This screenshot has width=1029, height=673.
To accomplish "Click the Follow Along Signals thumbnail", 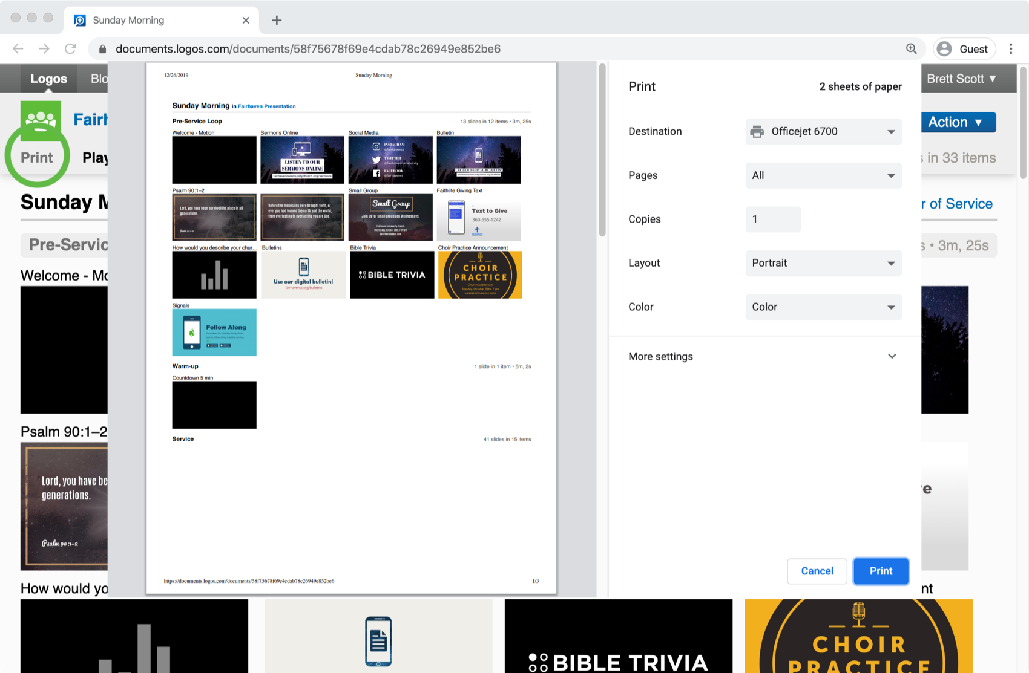I will coord(214,332).
